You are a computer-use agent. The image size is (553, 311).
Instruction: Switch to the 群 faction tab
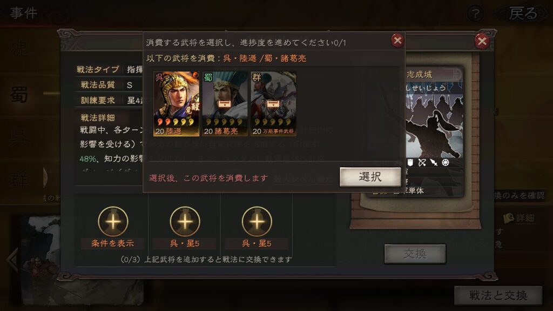coord(19,180)
